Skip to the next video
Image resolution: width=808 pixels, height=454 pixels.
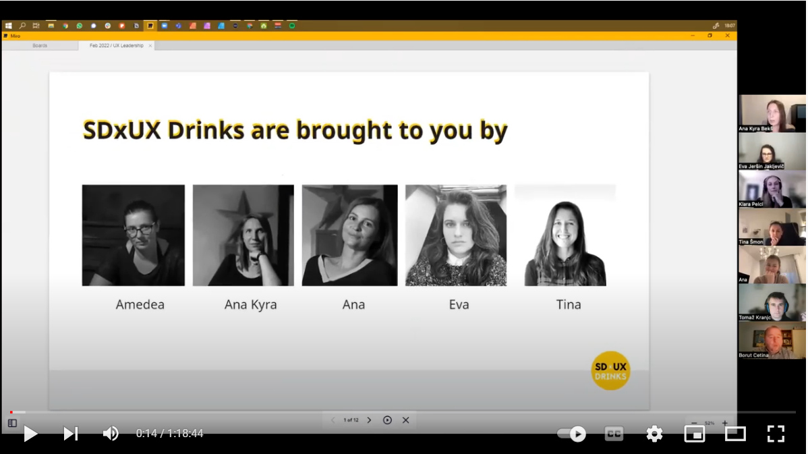[x=71, y=433]
